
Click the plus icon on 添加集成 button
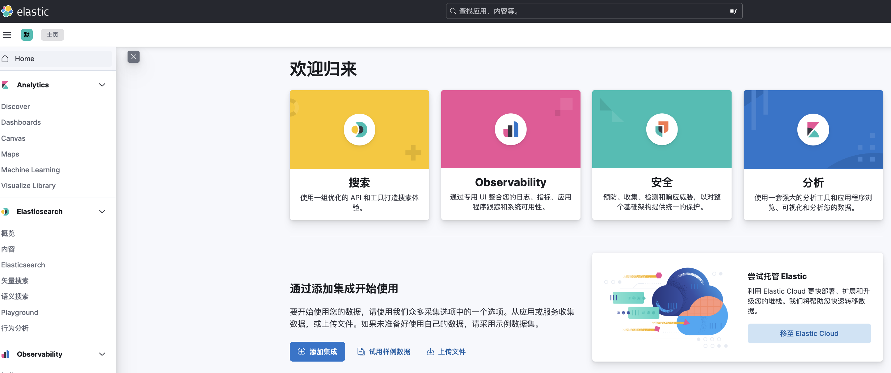click(302, 352)
